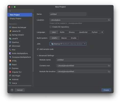The image size is (121, 103).
Task: Click the sidebar horizontal scrollbar
Action: coord(20,86)
